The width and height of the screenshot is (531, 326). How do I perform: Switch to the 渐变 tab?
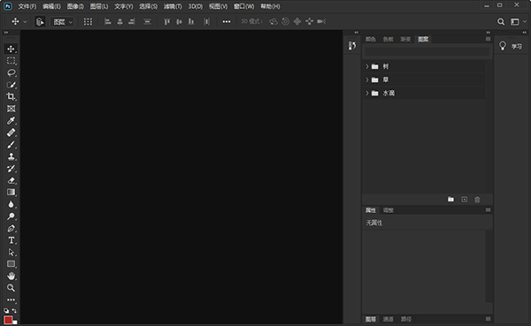click(x=405, y=39)
